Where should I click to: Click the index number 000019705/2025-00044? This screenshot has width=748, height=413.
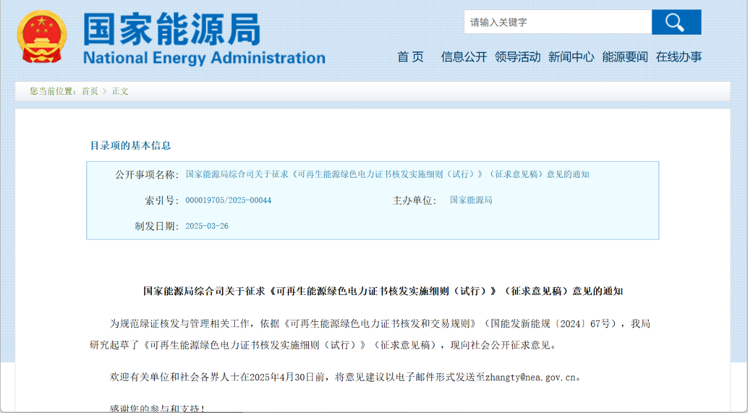point(228,200)
